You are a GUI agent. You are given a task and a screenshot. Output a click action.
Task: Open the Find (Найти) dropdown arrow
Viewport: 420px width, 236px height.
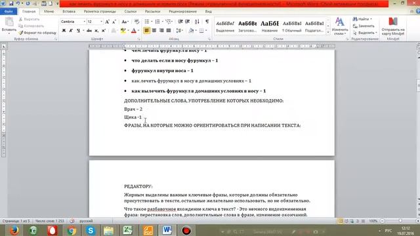coord(371,19)
